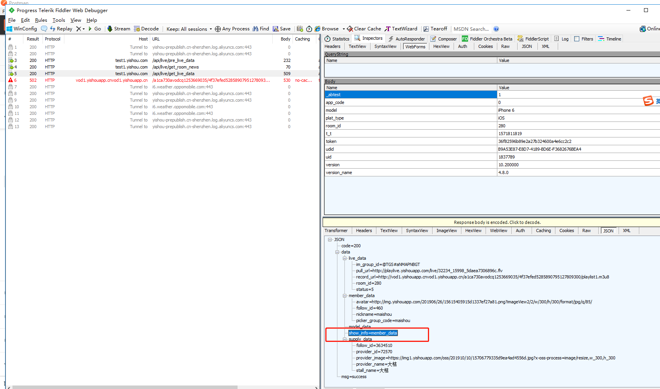The image size is (660, 389).
Task: Click the Online status icon
Action: click(x=642, y=29)
